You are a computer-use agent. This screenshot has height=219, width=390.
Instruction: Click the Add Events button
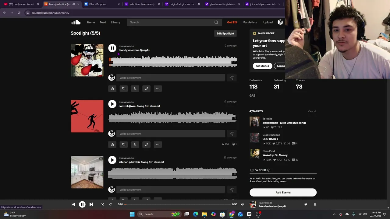[x=283, y=193]
